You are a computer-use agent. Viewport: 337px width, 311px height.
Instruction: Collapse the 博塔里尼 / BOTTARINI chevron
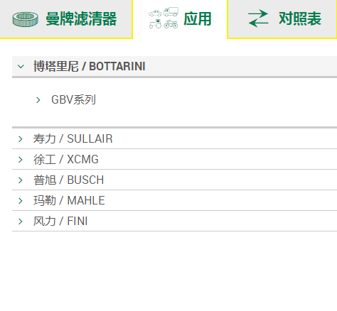coord(21,67)
